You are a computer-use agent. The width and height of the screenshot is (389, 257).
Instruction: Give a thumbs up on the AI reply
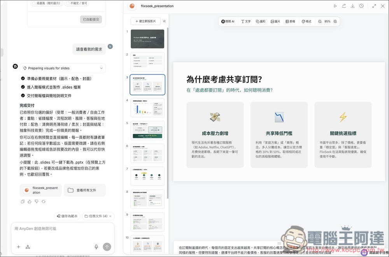(29, 201)
